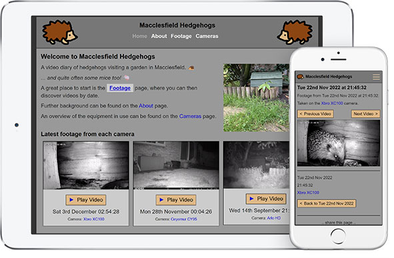
Task: Click the right hedgehog logo on tablet
Action: [x=295, y=33]
